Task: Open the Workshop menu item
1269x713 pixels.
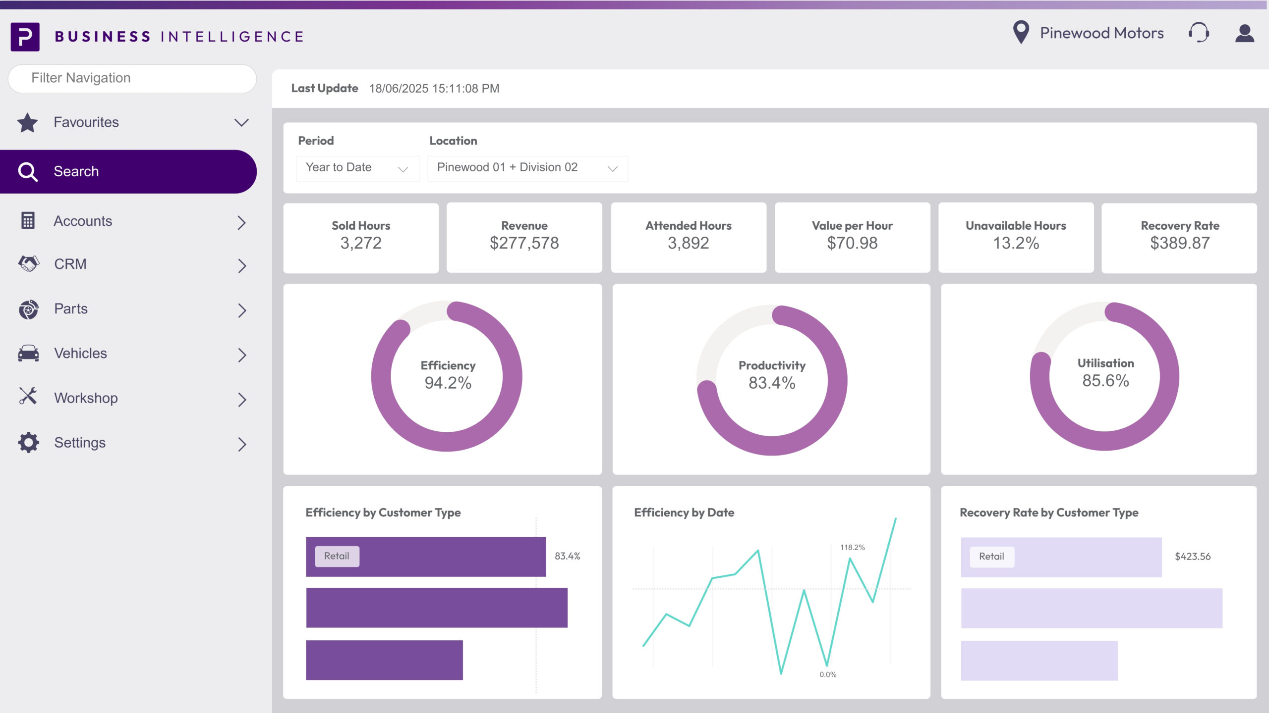Action: tap(86, 398)
